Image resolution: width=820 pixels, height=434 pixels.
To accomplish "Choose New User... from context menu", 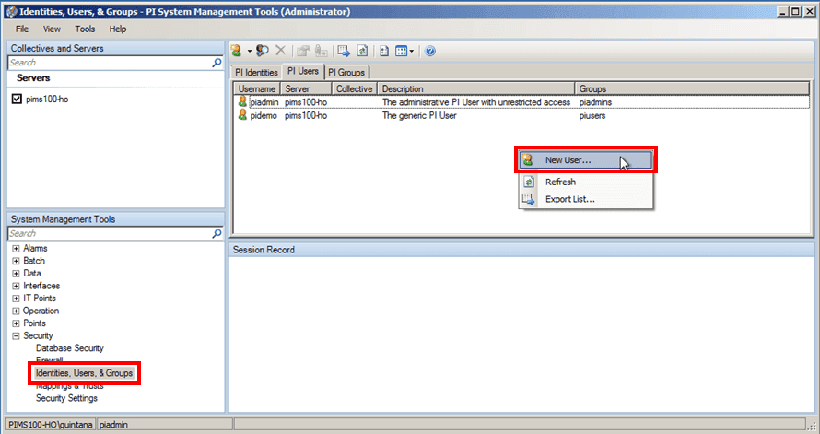I will click(586, 160).
